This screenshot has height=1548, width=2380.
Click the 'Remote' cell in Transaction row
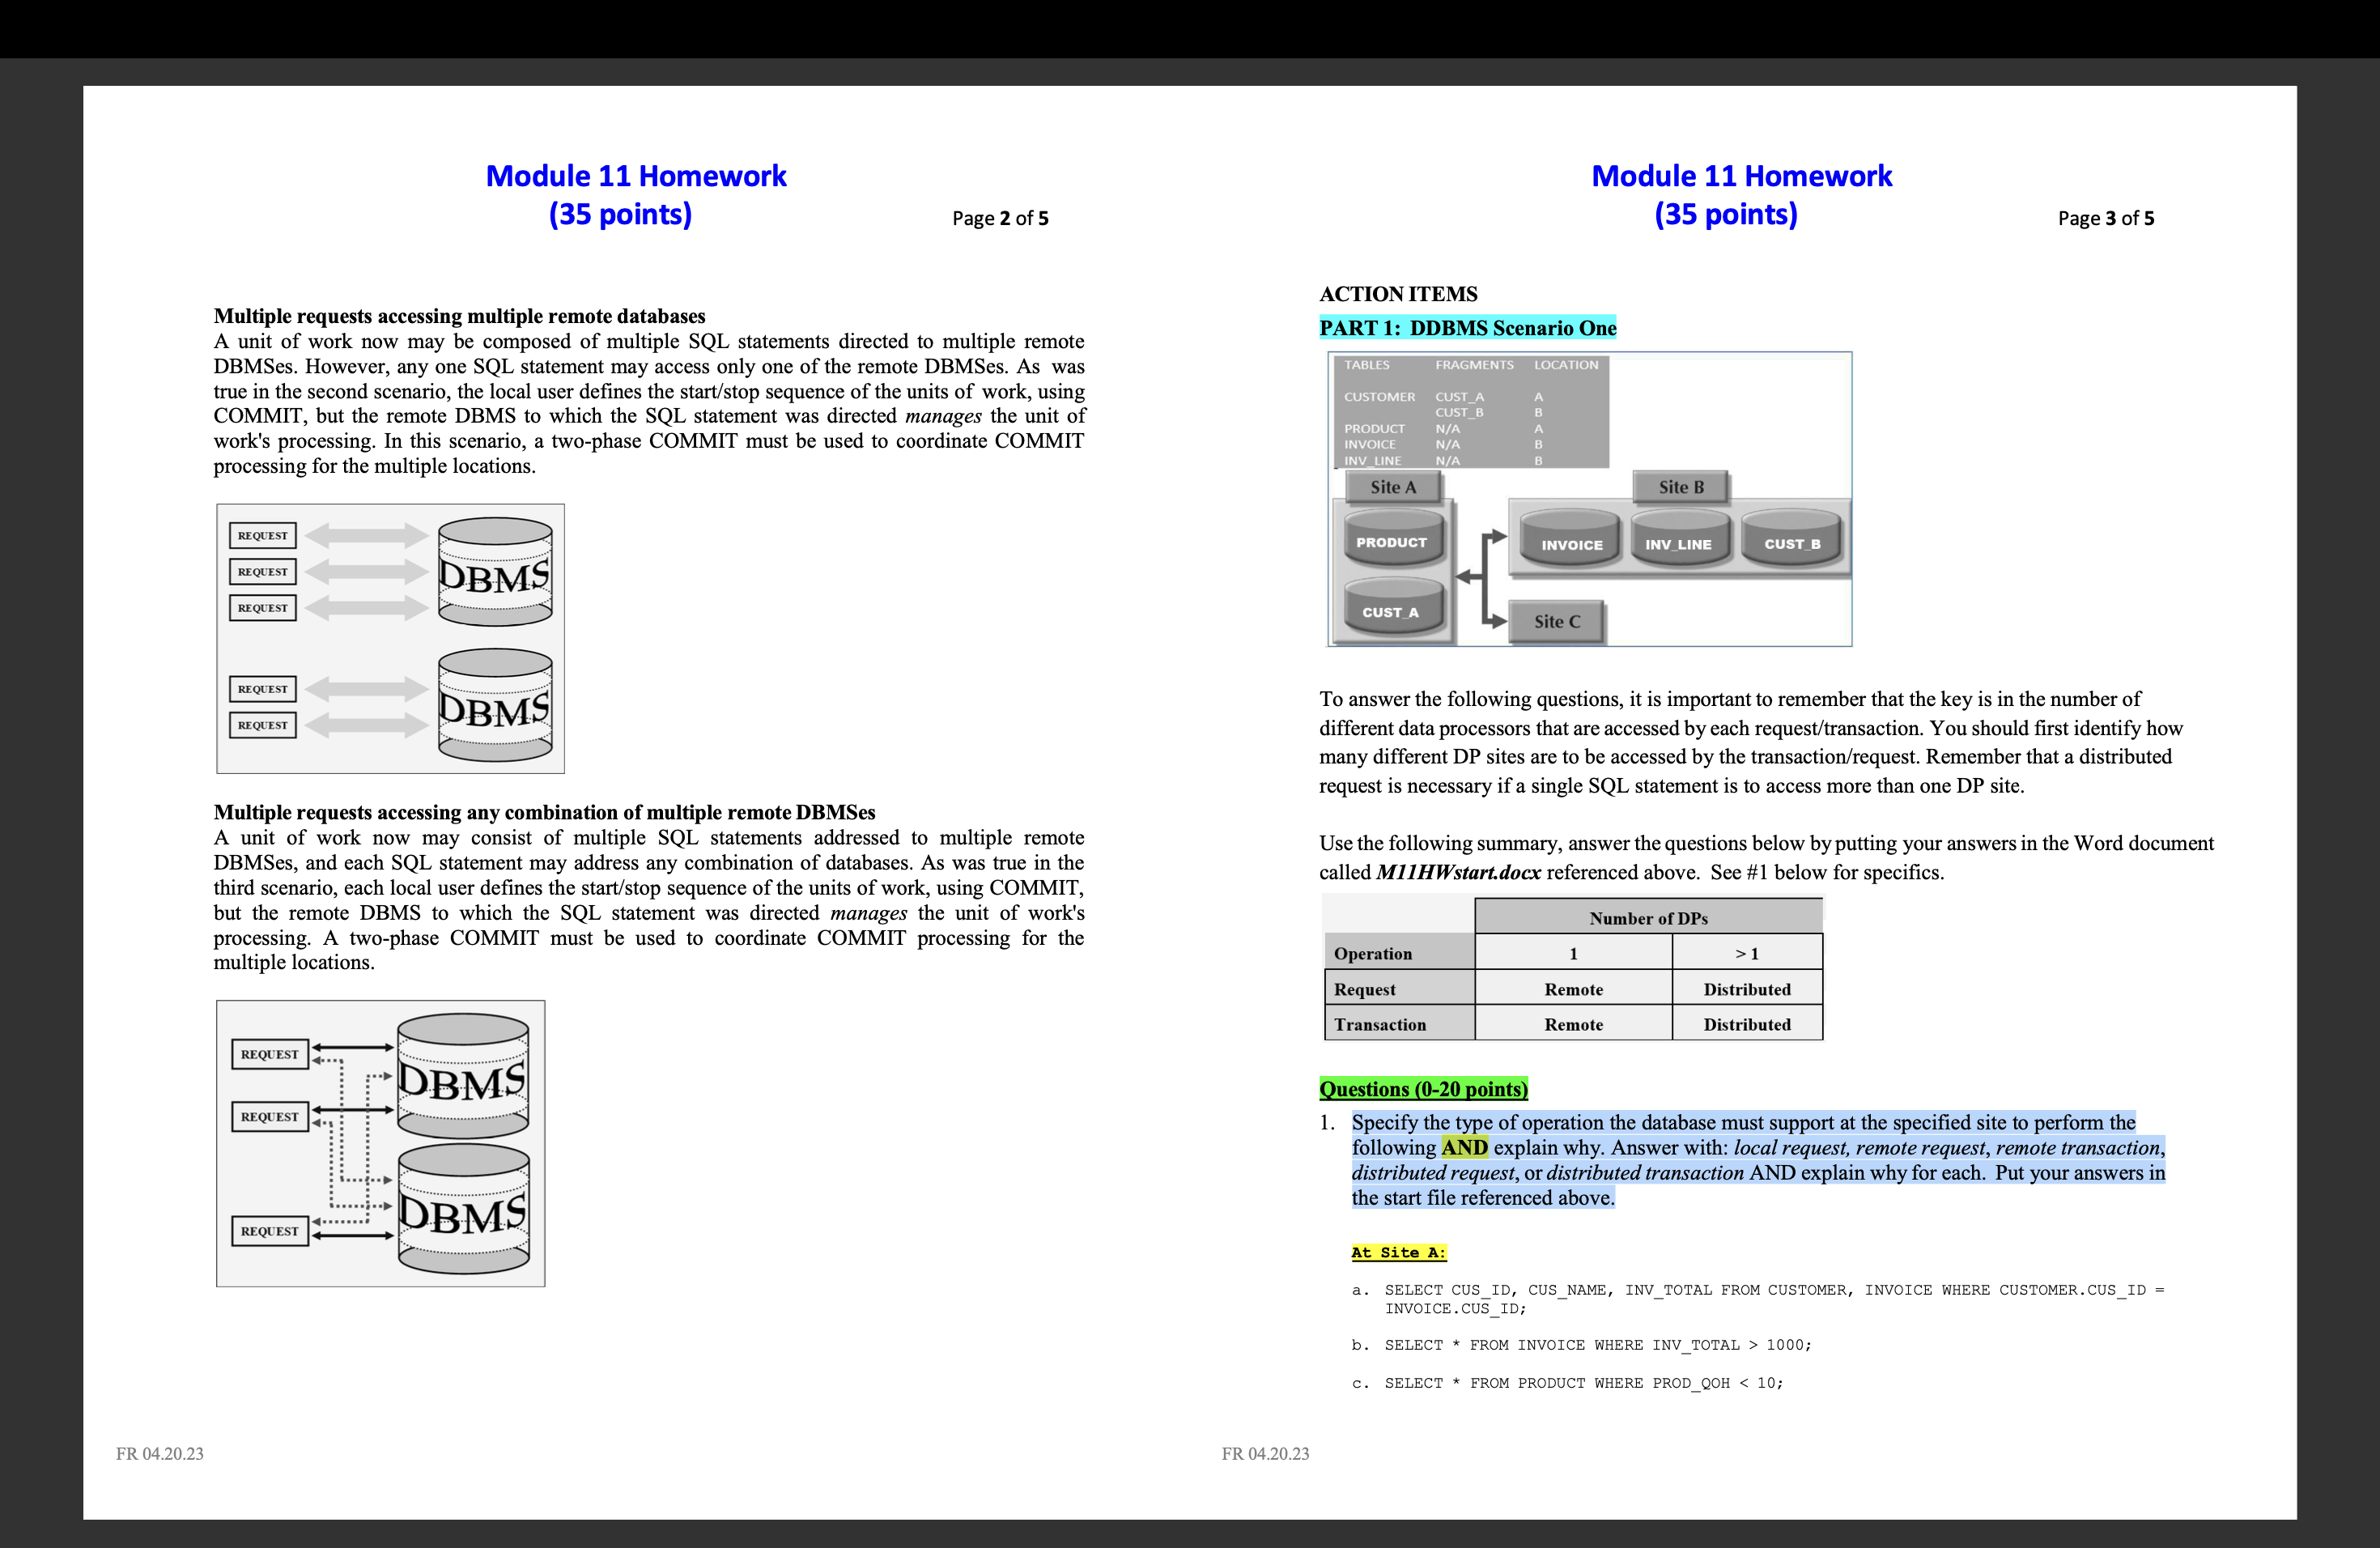1572,1024
